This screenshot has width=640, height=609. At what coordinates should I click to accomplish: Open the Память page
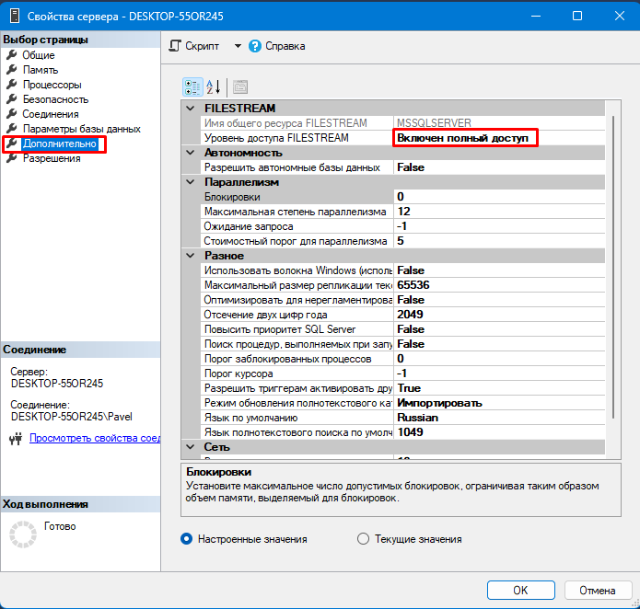tap(41, 70)
